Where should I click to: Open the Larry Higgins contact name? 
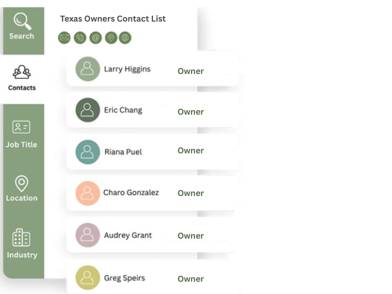coord(127,69)
